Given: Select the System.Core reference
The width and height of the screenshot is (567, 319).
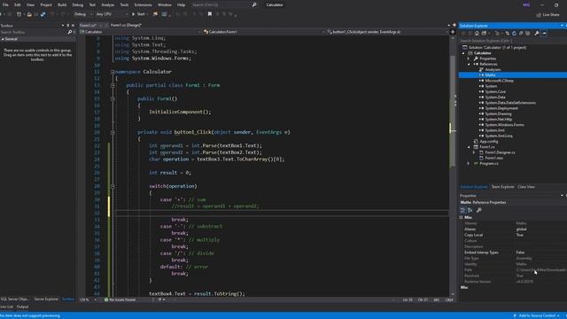Looking at the screenshot, I should [x=495, y=92].
